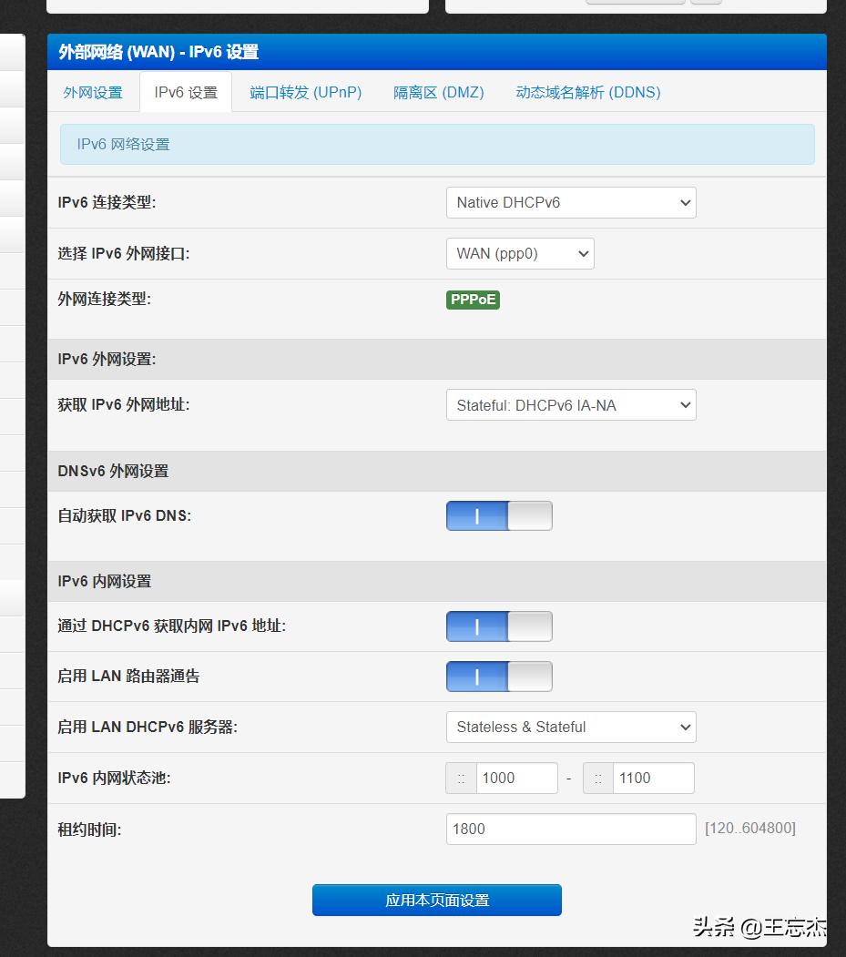Image resolution: width=846 pixels, height=957 pixels.
Task: Click the green PPPoE connection type badge
Action: click(473, 299)
